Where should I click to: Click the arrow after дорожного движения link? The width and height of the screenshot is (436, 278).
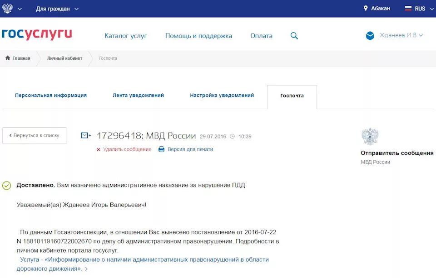click(x=86, y=269)
